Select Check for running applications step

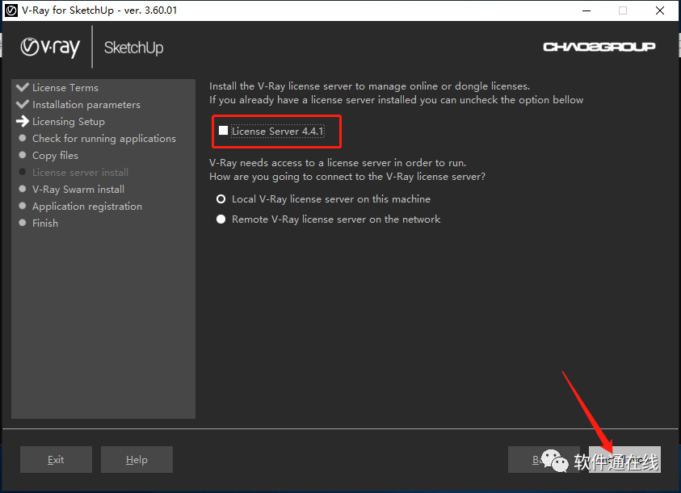(104, 139)
